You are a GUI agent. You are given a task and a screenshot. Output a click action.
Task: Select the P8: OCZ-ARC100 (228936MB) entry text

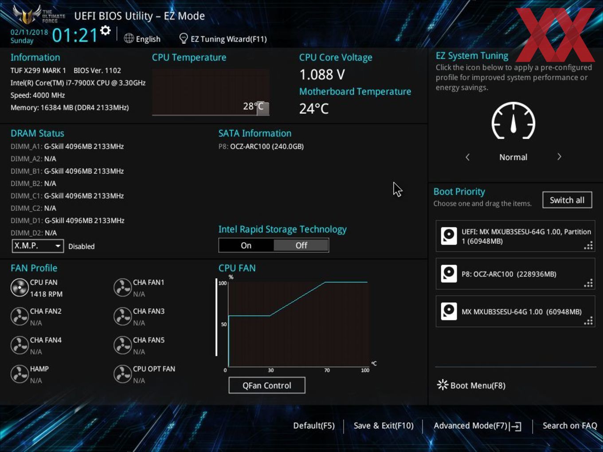click(509, 274)
